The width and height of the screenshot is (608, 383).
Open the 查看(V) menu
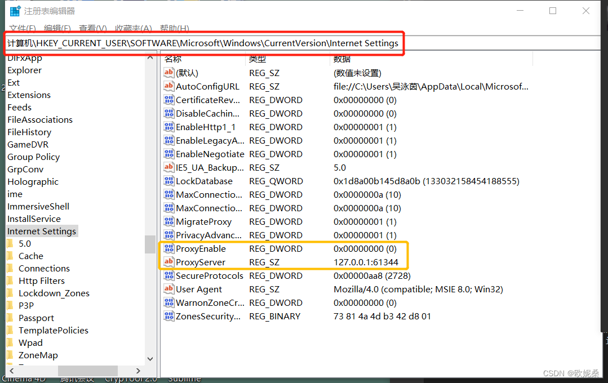(92, 28)
